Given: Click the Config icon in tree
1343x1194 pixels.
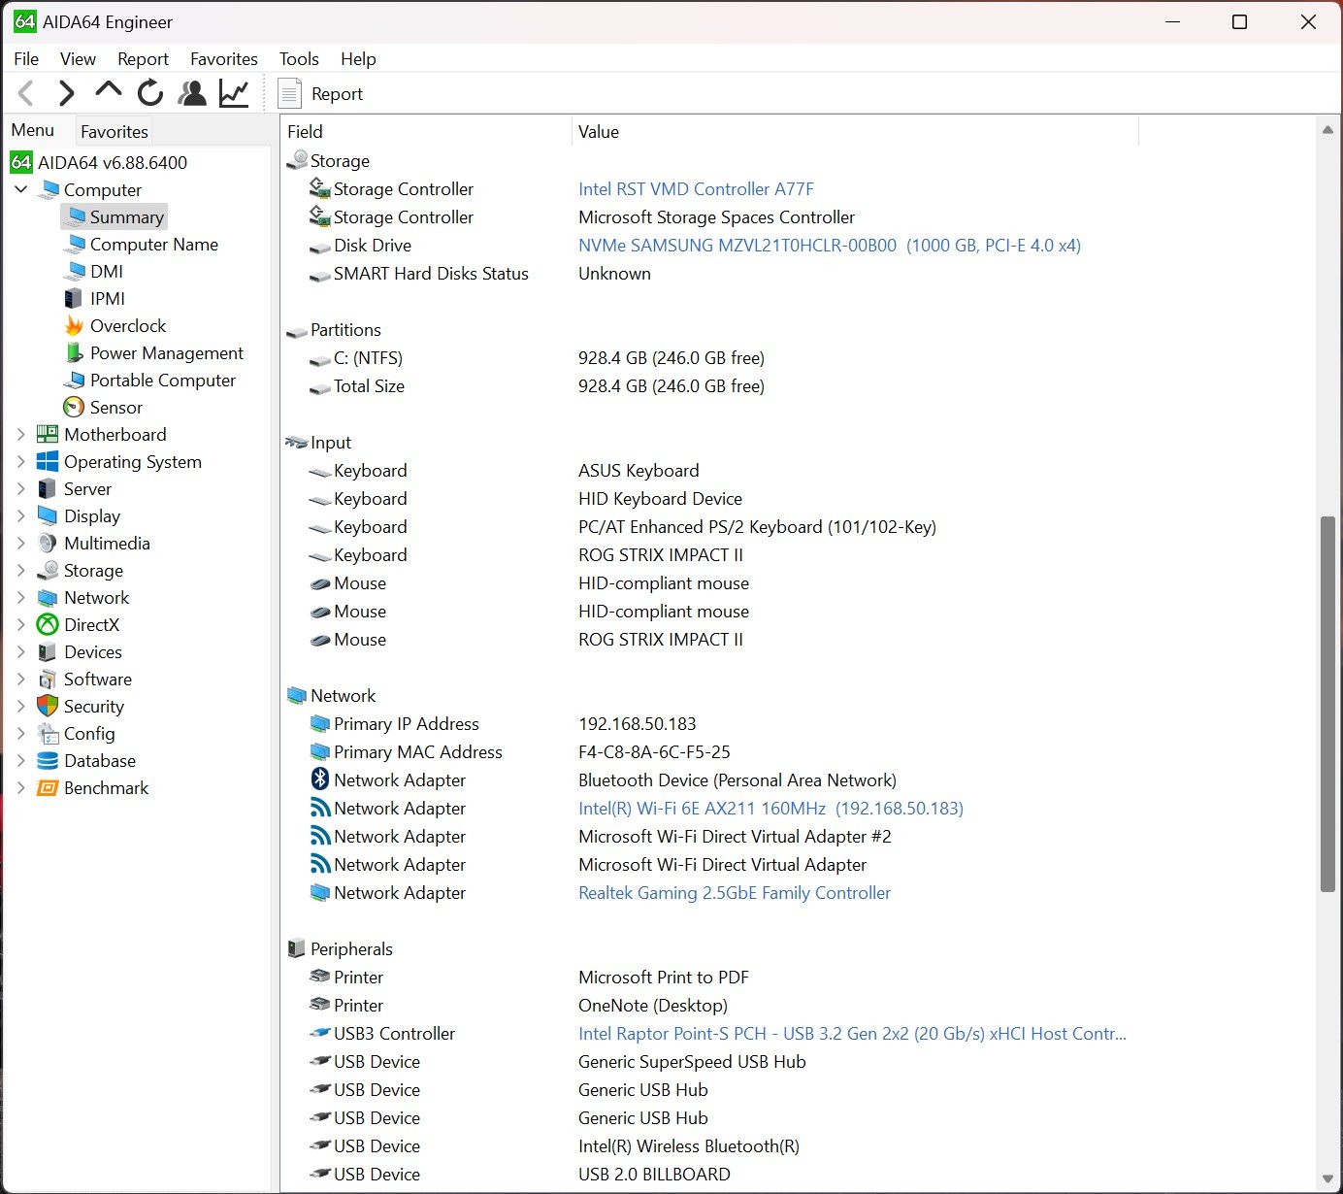Looking at the screenshot, I should pos(48,734).
